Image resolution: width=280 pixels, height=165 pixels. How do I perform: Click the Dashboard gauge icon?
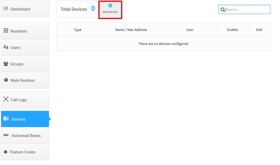coord(6,9)
